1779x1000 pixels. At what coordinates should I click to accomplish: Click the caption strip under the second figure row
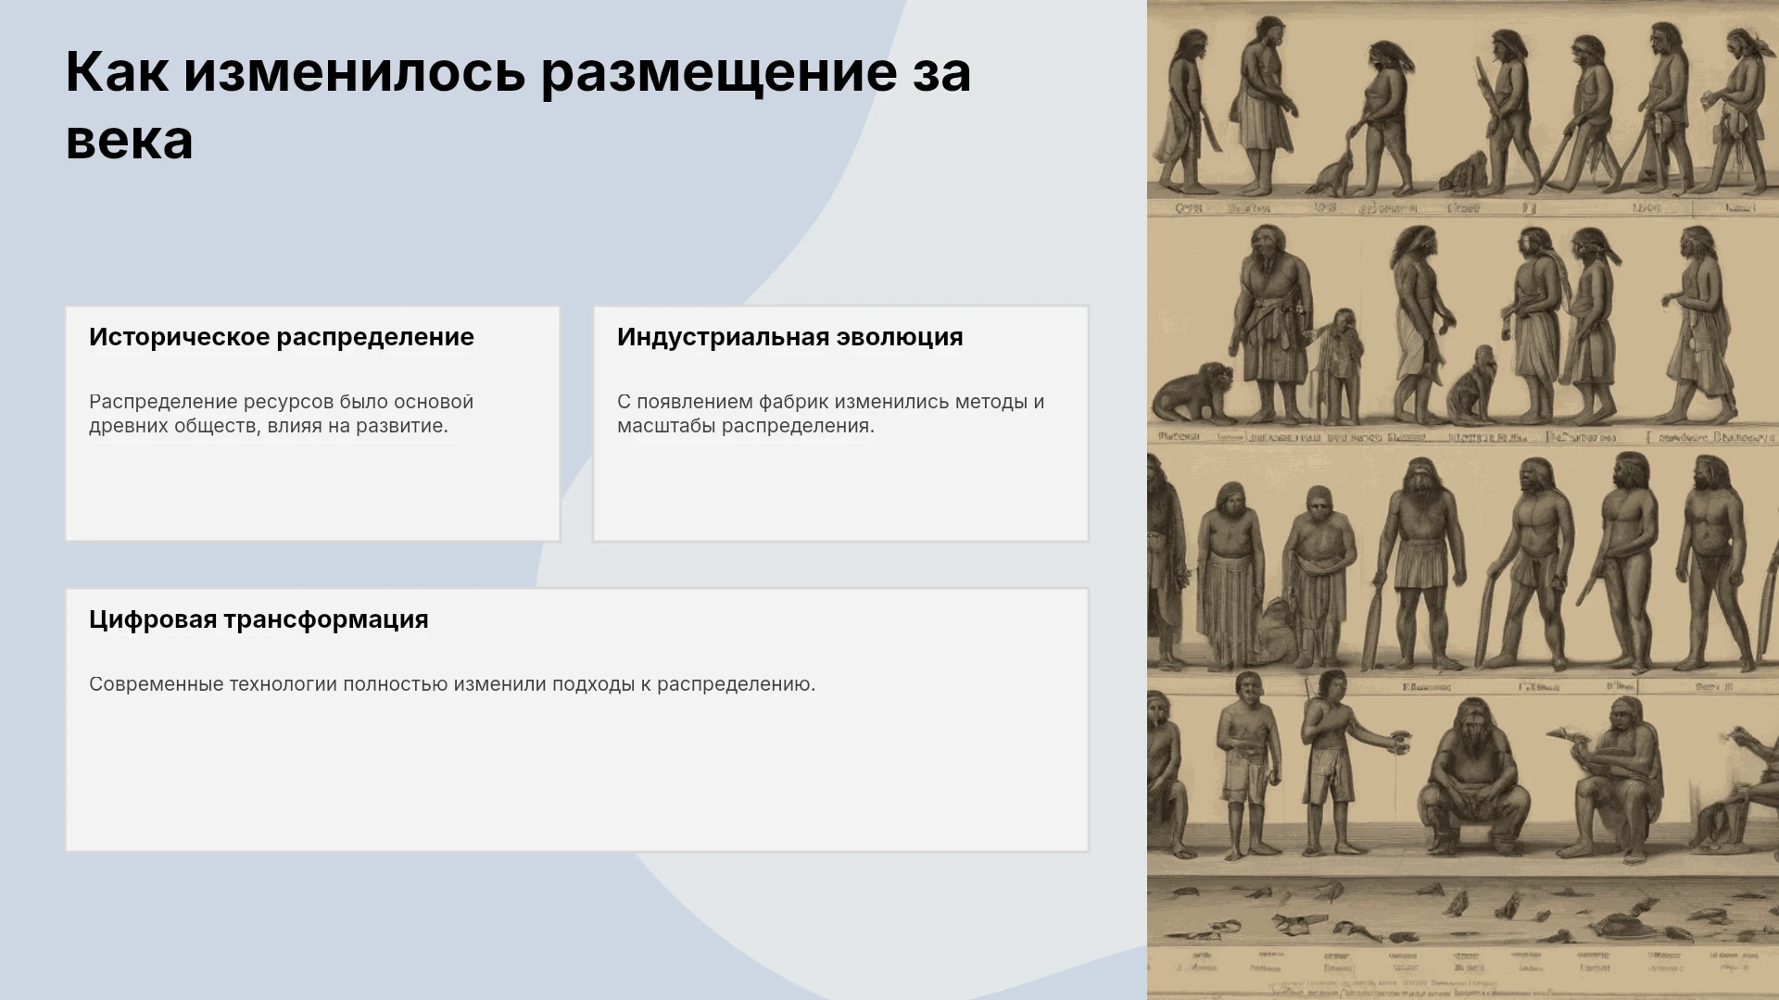point(1463,437)
